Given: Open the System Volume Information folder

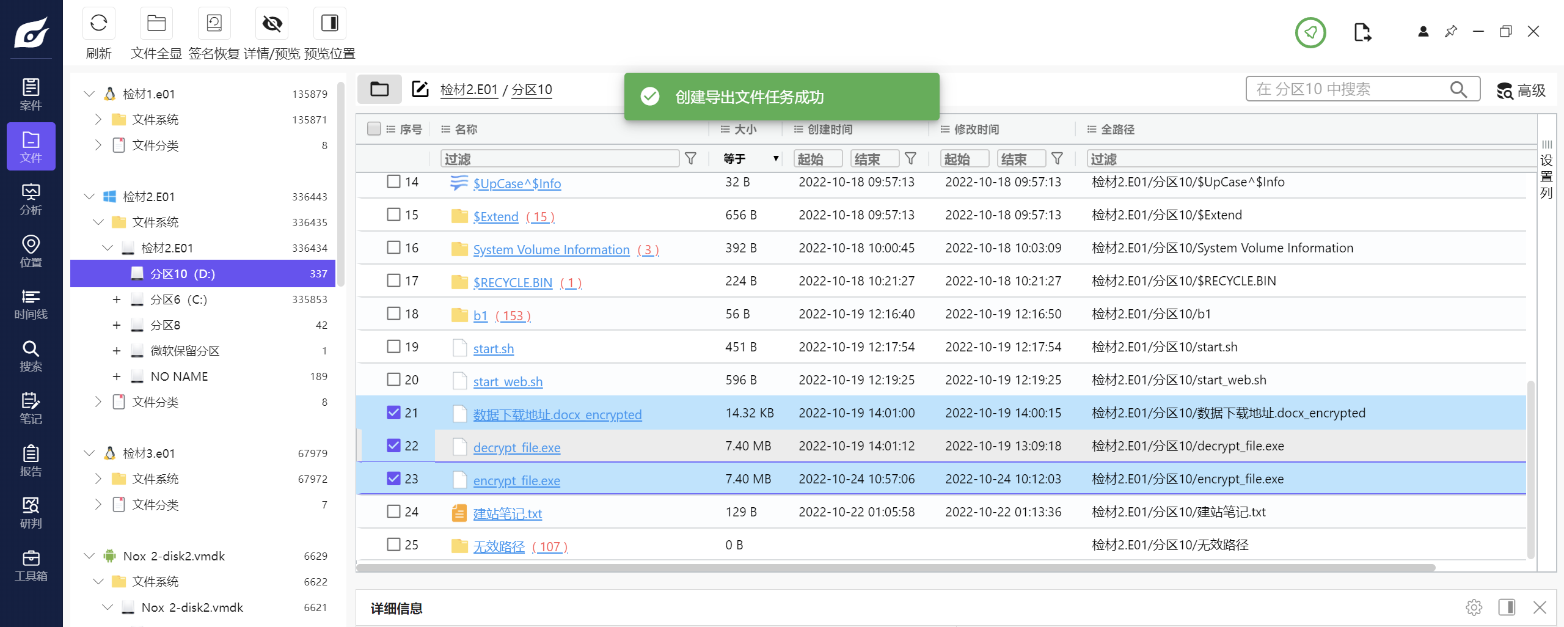Looking at the screenshot, I should (551, 249).
